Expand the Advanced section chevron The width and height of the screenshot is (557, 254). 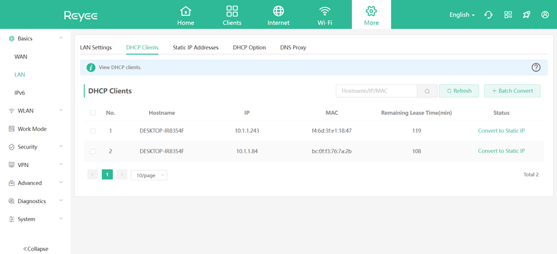click(61, 182)
